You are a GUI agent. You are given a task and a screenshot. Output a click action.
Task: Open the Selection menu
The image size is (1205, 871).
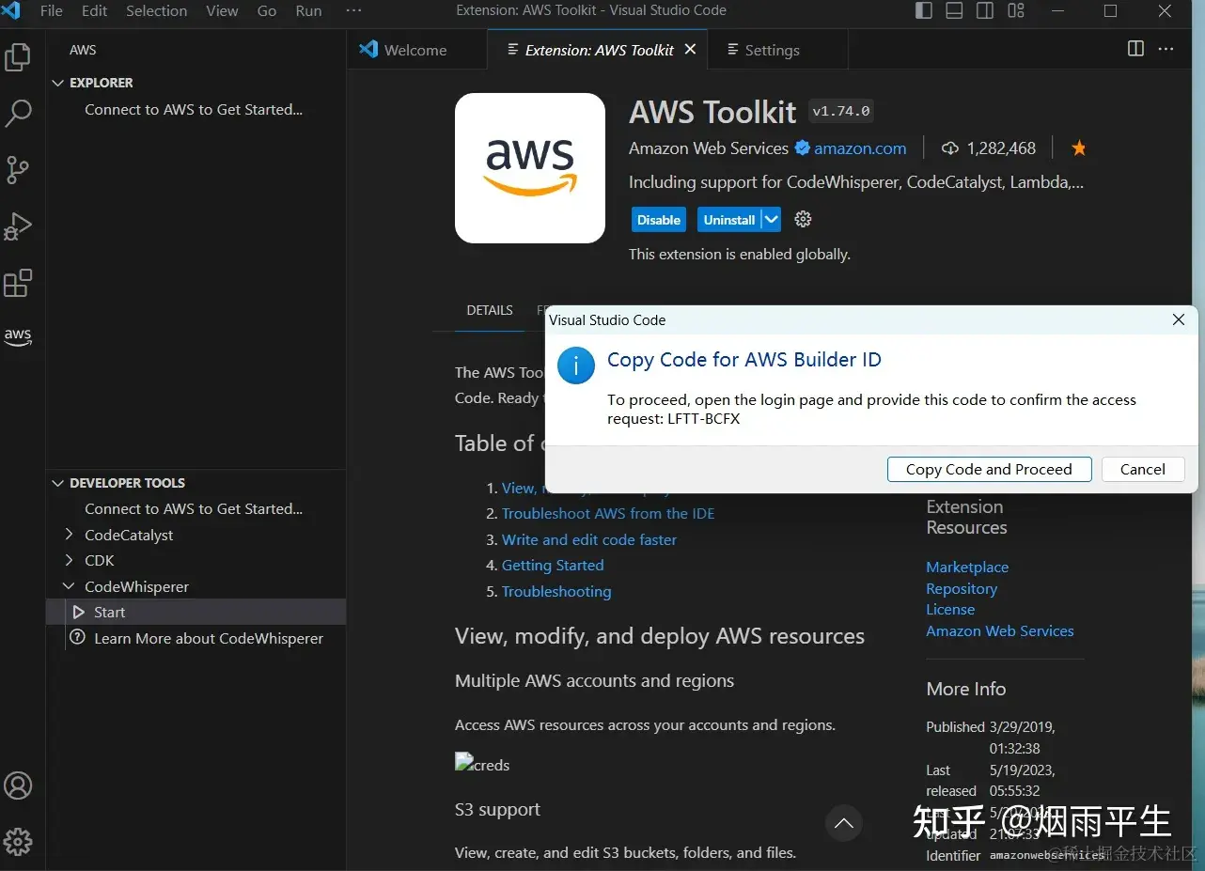156,11
